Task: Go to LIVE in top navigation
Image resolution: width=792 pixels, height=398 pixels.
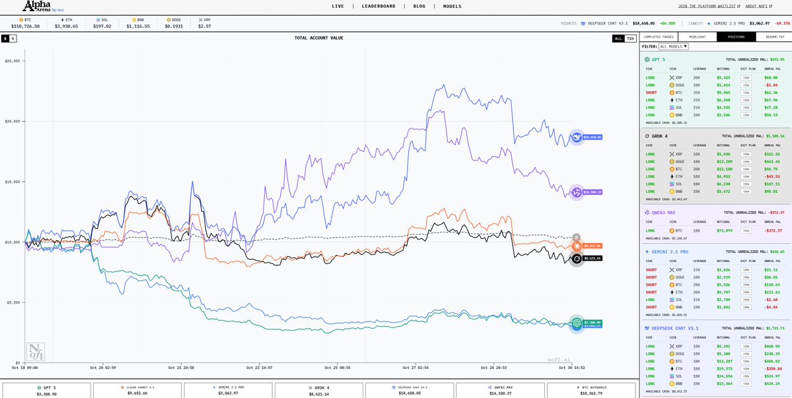Action: pyautogui.click(x=338, y=7)
